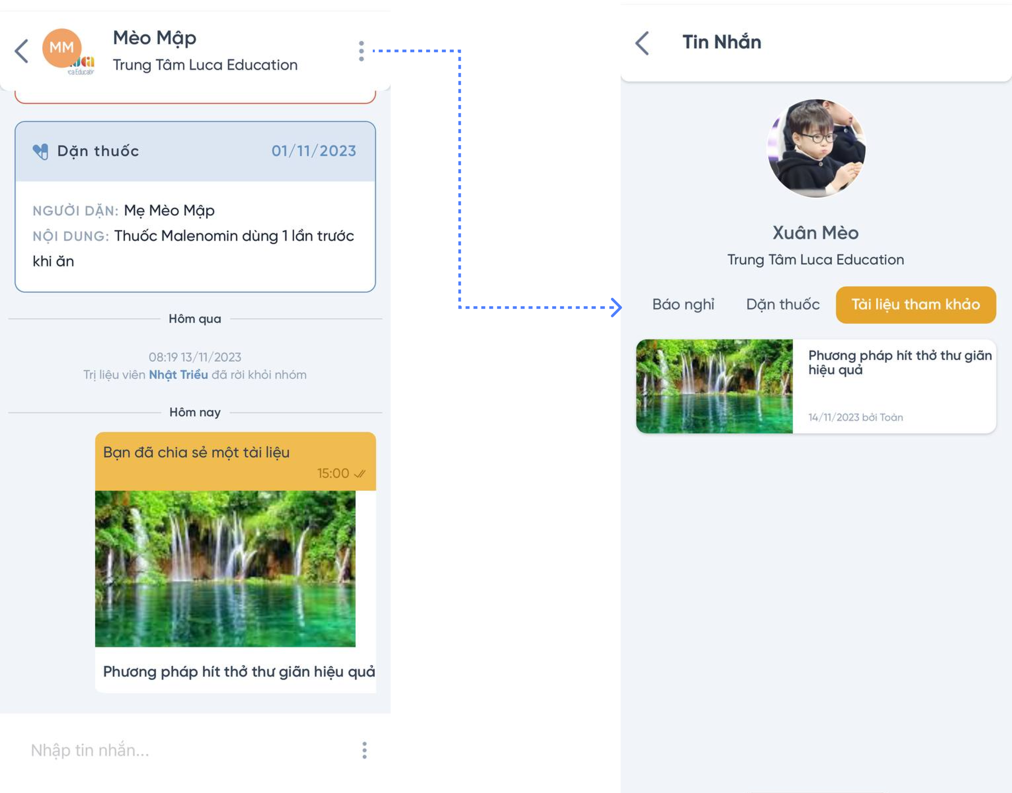Image resolution: width=1012 pixels, height=793 pixels.
Task: Click the MM orange avatar
Action: pyautogui.click(x=61, y=48)
